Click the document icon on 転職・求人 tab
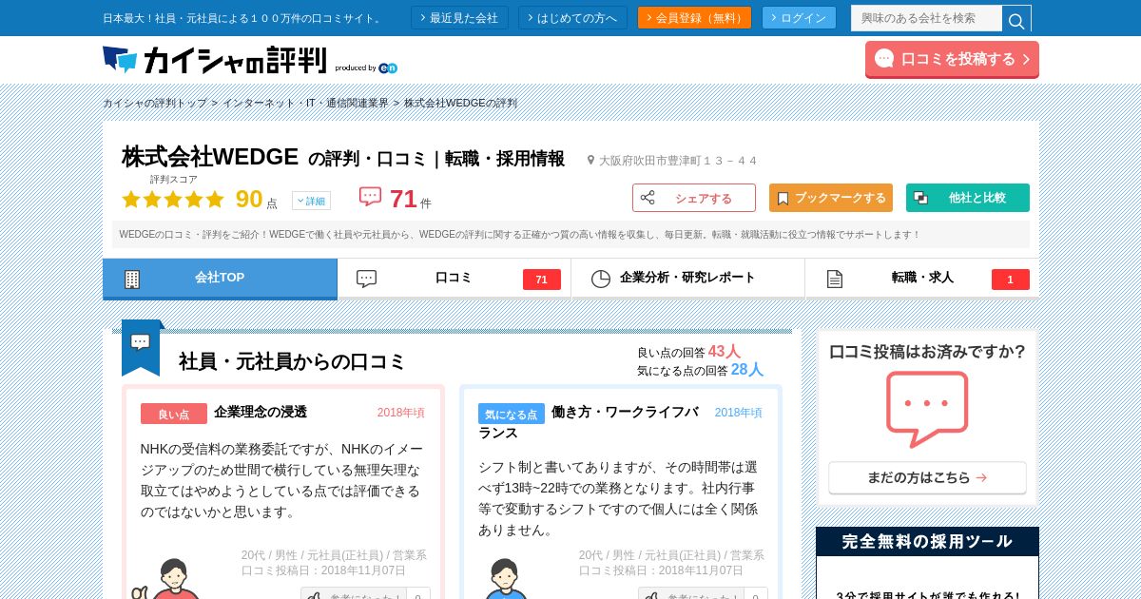The image size is (1141, 599). coord(835,279)
